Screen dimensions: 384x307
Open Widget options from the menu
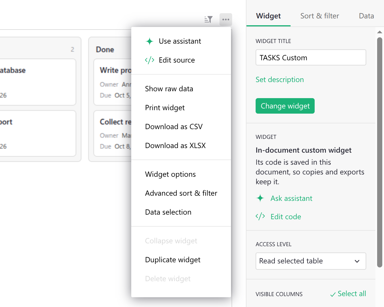point(181,174)
